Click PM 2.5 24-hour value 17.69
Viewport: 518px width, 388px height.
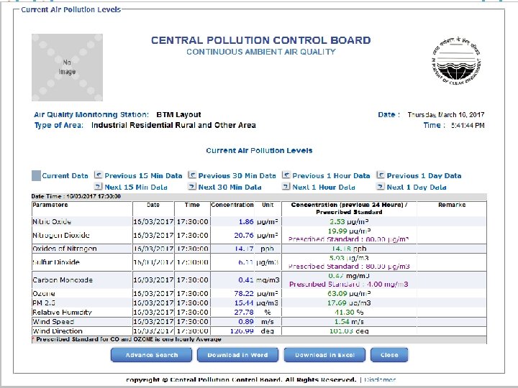337,303
